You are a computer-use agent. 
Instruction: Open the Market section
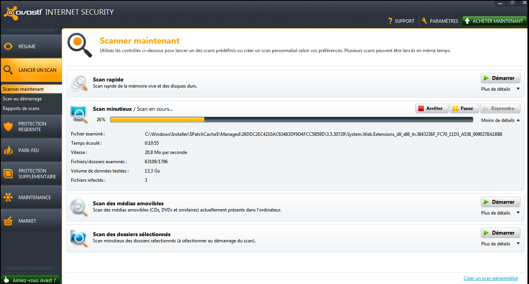click(31, 221)
